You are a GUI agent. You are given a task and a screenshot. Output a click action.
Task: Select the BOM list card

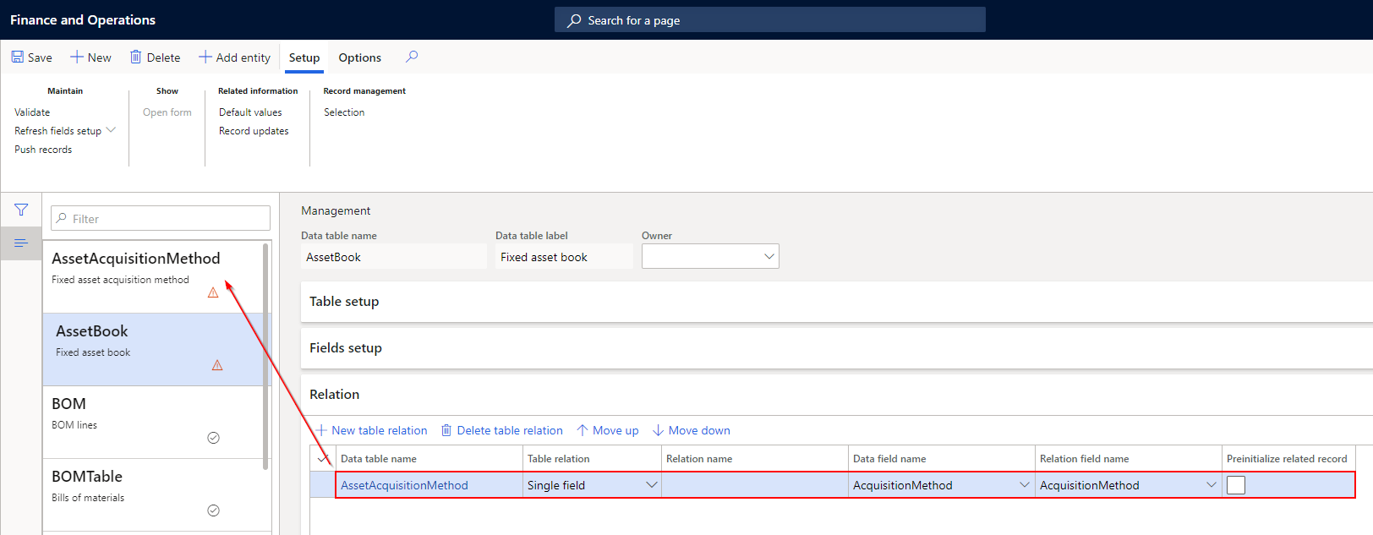(153, 423)
